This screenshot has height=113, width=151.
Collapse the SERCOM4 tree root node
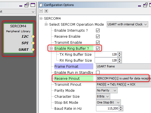coord(41,18)
